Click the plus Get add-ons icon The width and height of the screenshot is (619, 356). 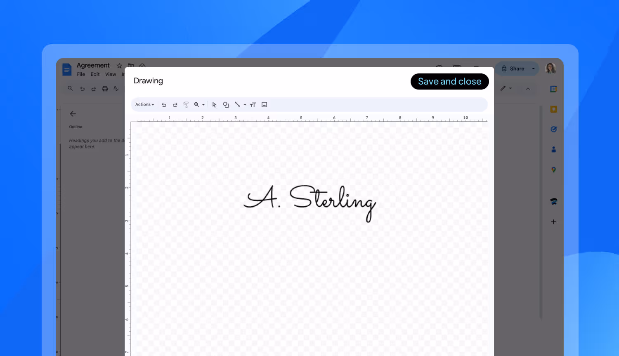click(x=553, y=222)
